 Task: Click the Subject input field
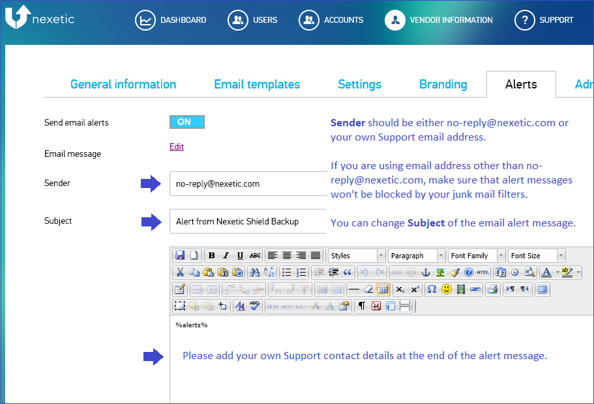point(248,221)
